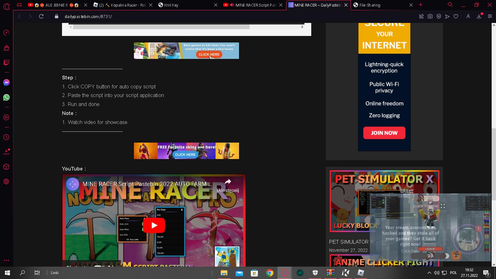Viewport: 496px width, 279px height.
Task: Play the MINE RACER YouTube video
Action: tap(154, 225)
